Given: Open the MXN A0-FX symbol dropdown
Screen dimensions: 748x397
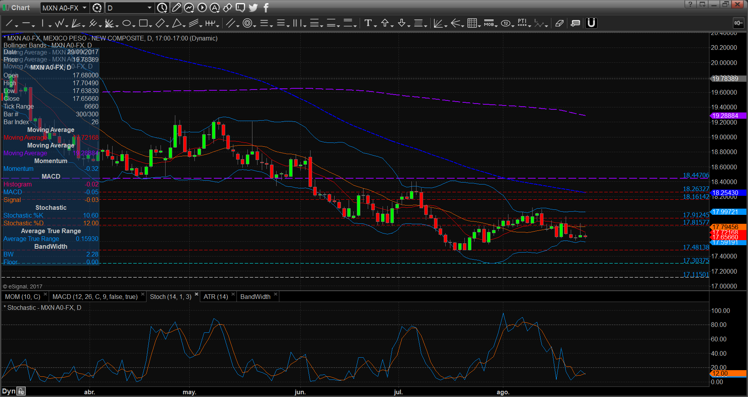Looking at the screenshot, I should (x=84, y=8).
